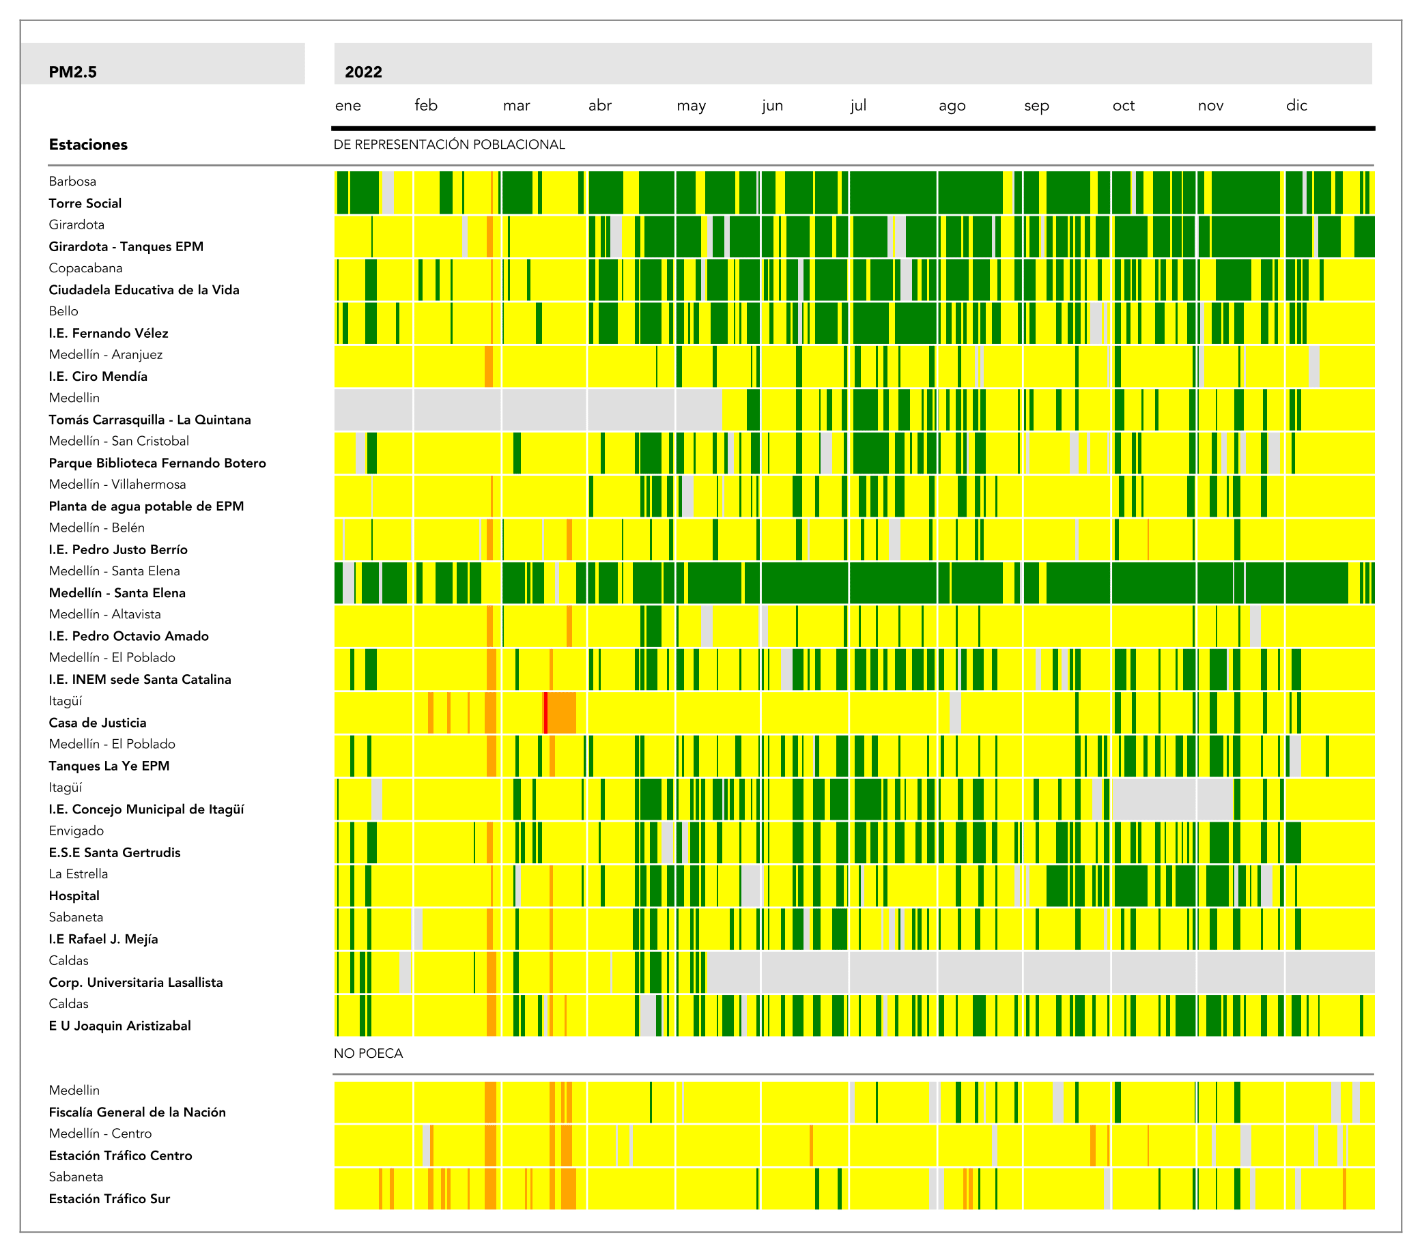1422x1253 pixels.
Task: Click the Estación Tráfico Sur station label
Action: point(109,1199)
